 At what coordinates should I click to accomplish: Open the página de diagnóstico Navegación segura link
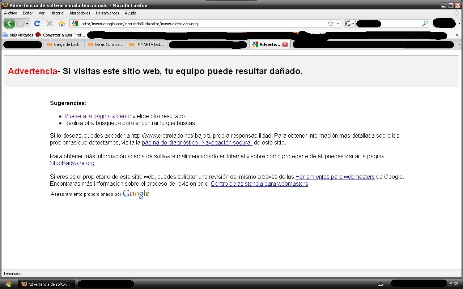click(x=197, y=142)
